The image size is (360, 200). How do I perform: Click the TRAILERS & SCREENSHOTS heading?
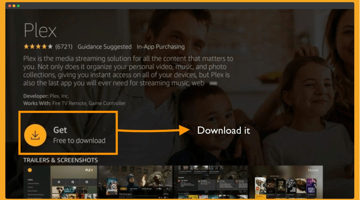[60, 160]
